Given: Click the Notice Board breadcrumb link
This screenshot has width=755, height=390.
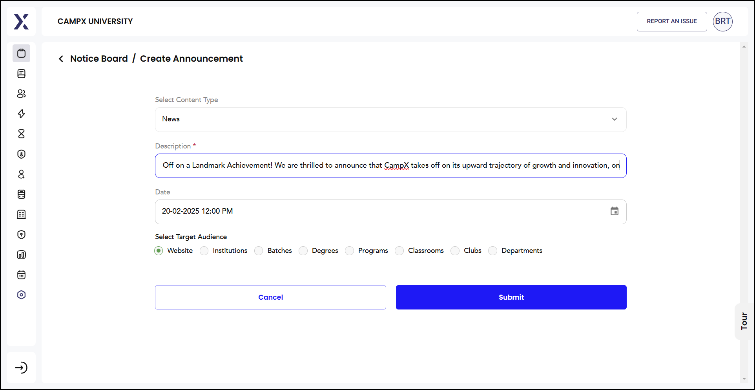Looking at the screenshot, I should coord(99,59).
